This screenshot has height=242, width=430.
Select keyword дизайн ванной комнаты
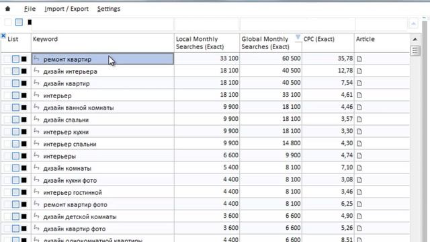[x=79, y=108]
